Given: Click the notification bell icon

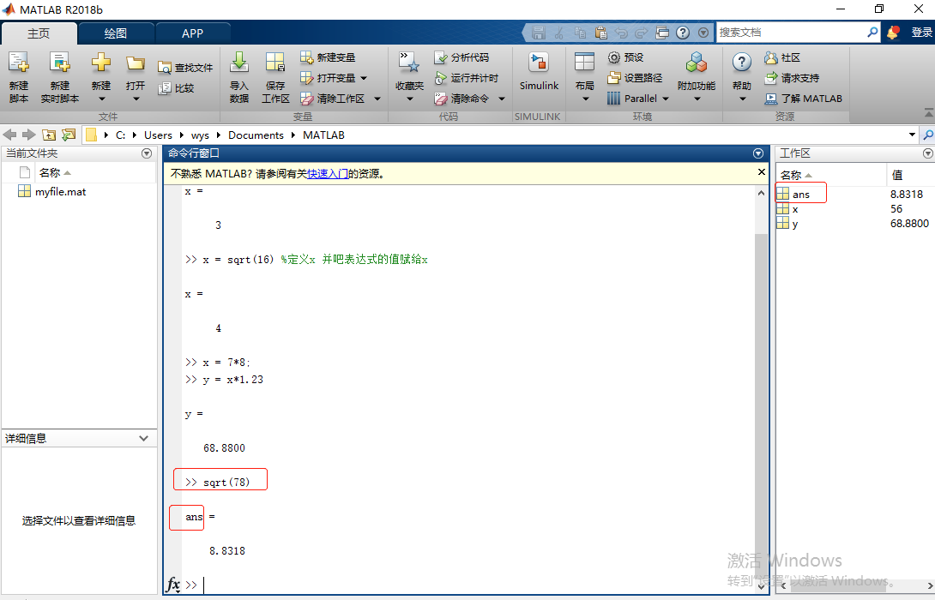Looking at the screenshot, I should pyautogui.click(x=893, y=33).
